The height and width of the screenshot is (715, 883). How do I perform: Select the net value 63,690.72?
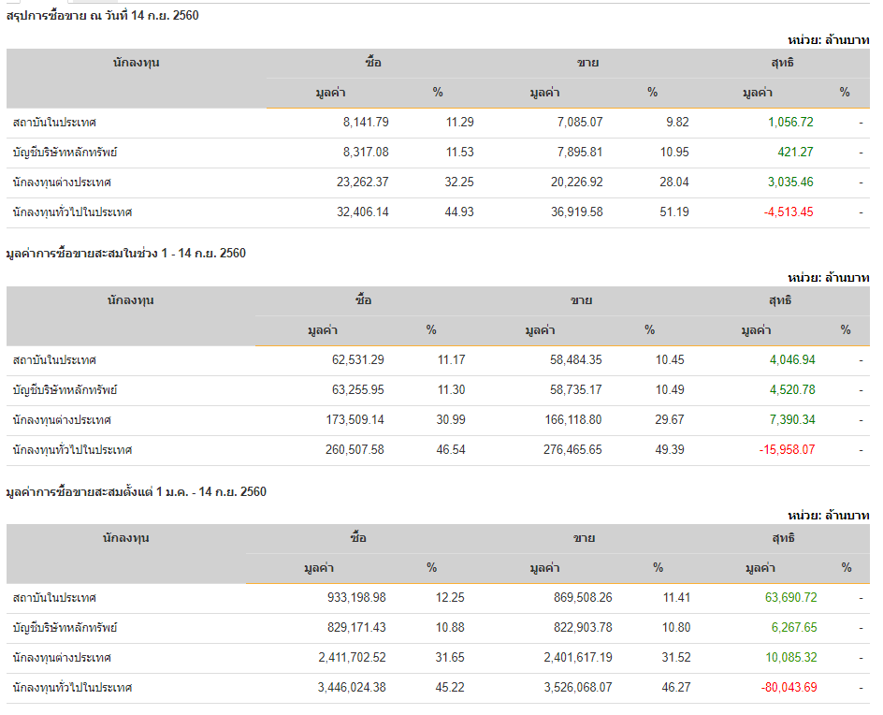[x=790, y=598]
